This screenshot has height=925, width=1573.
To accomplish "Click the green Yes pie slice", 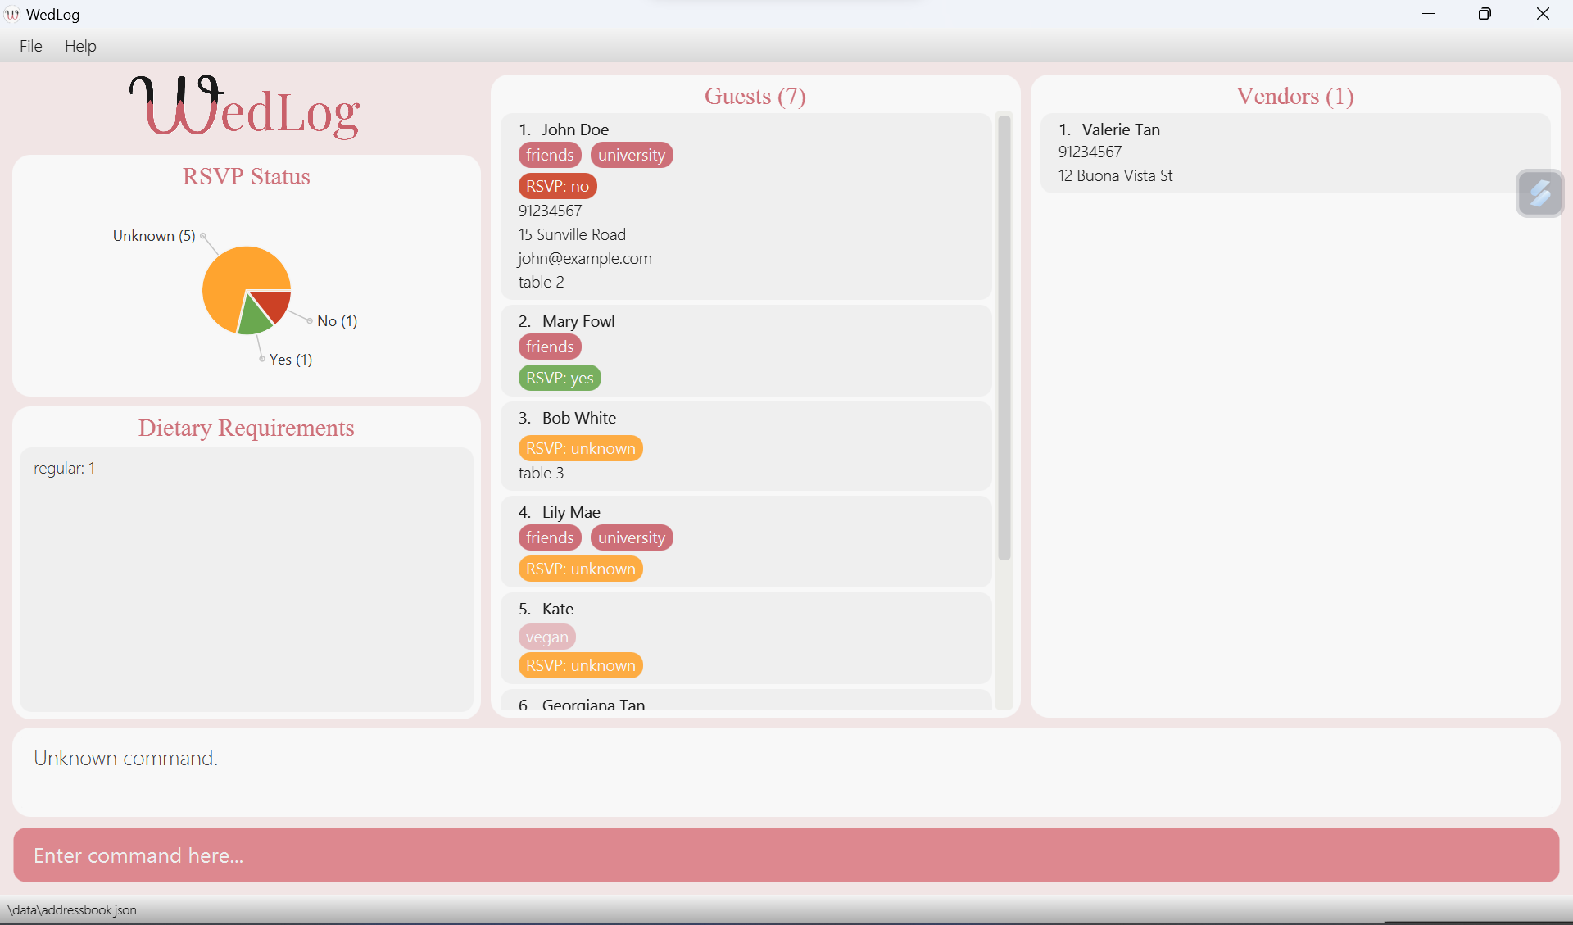I will pos(256,320).
